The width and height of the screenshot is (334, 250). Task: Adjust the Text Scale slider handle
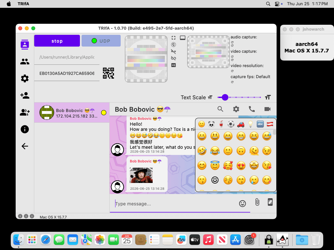pyautogui.click(x=225, y=97)
